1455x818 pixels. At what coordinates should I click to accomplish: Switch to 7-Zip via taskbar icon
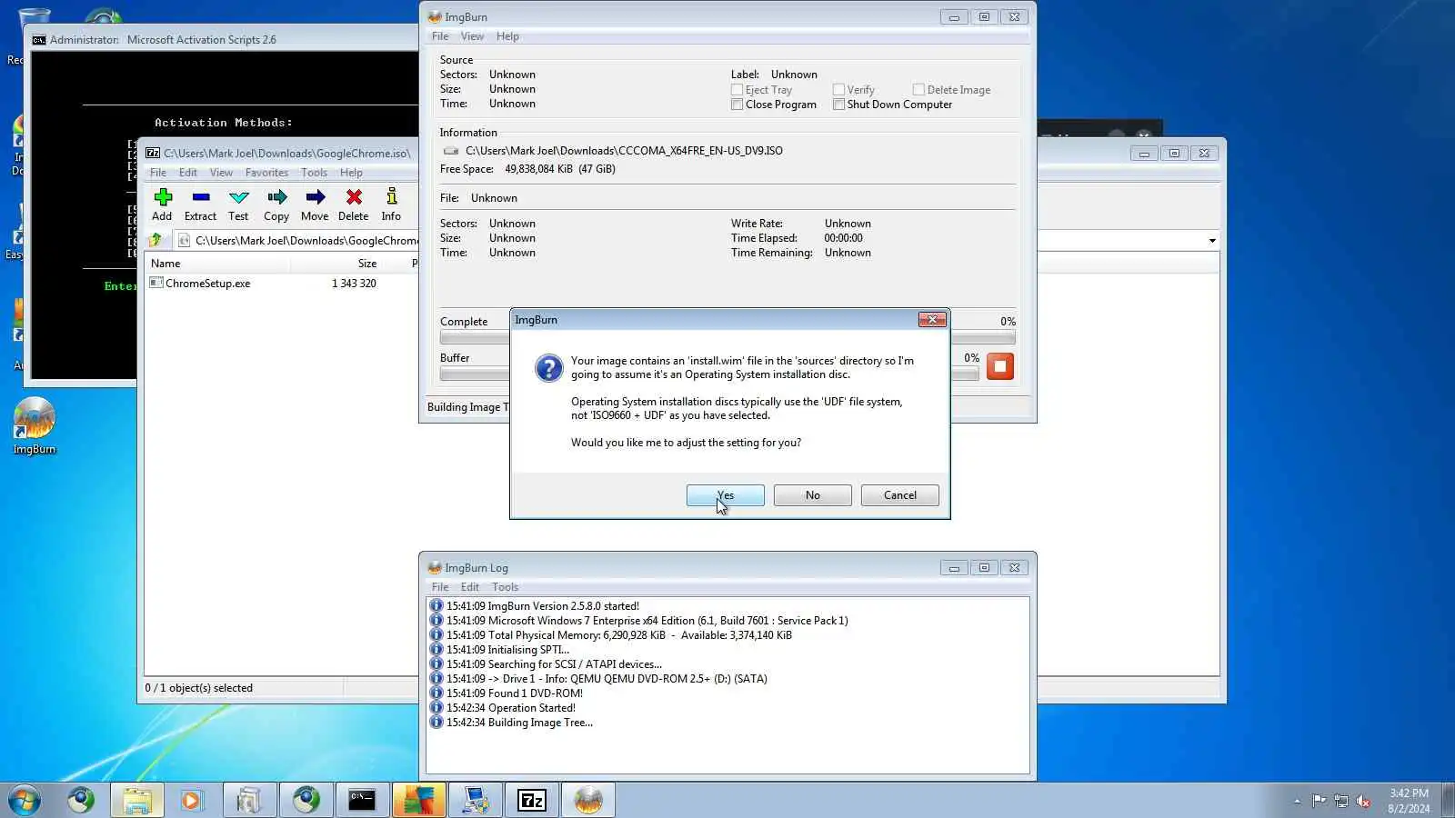click(x=532, y=801)
